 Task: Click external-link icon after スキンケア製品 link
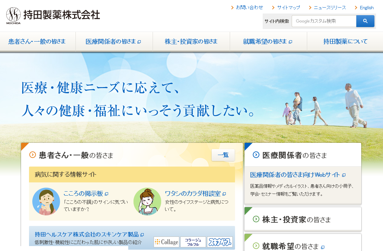pos(142,235)
